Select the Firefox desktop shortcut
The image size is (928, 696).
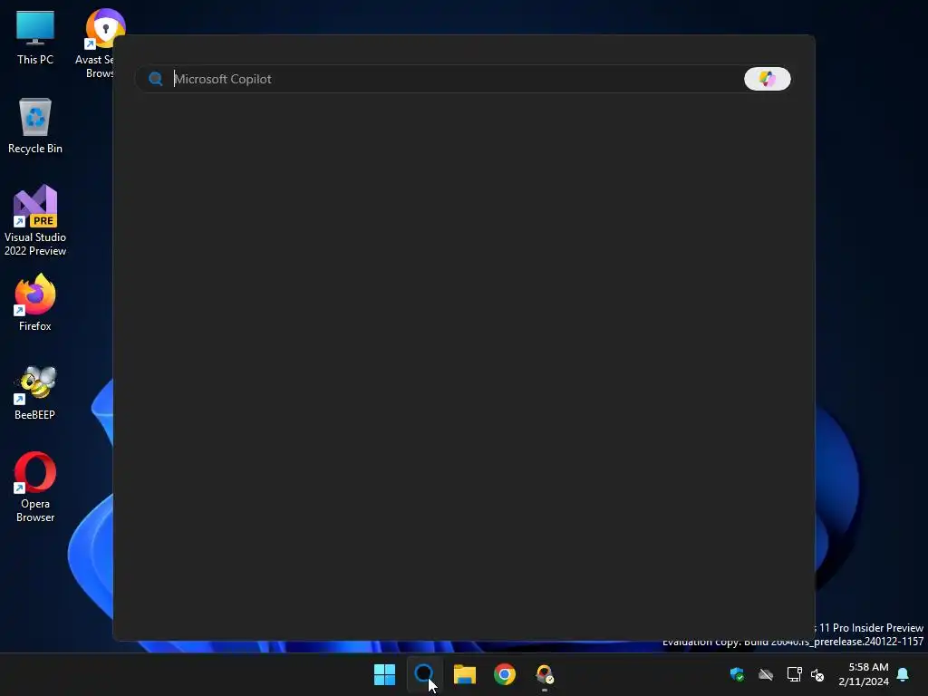point(35,303)
